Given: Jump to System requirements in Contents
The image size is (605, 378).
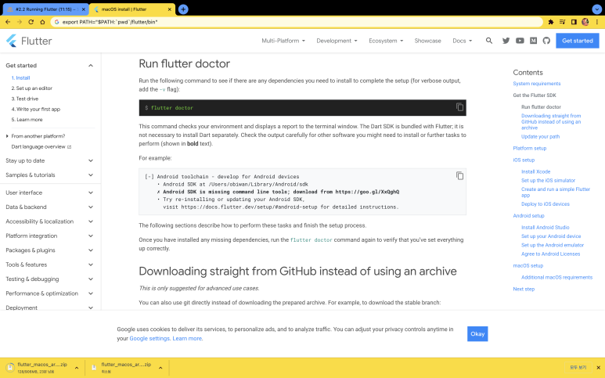Looking at the screenshot, I should click(537, 83).
